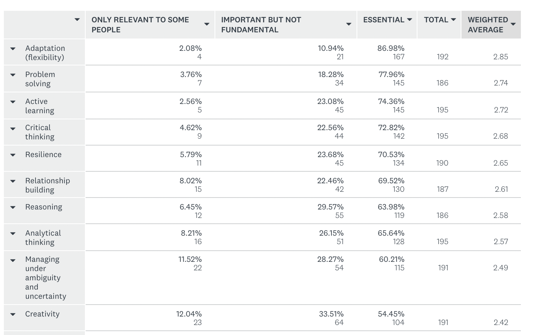
Task: Click the Analytical thinking row caret
Action: pyautogui.click(x=13, y=234)
